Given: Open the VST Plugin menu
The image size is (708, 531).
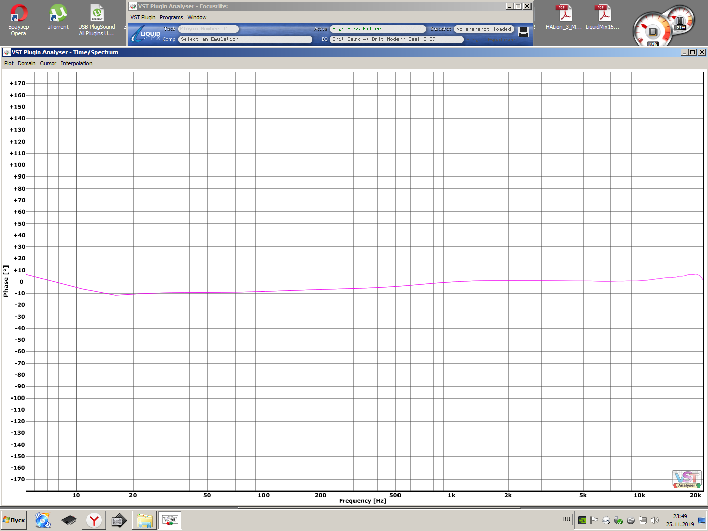Looking at the screenshot, I should 143,17.
